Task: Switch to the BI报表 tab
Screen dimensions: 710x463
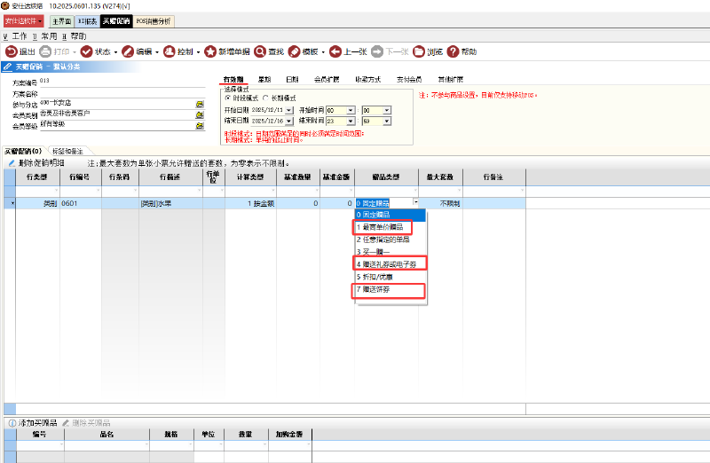Action: tap(87, 21)
